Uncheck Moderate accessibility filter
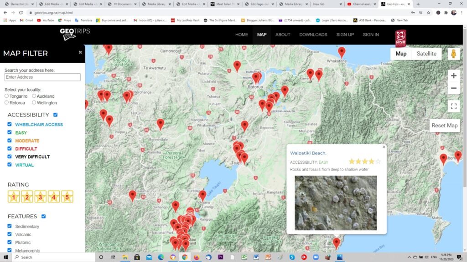467x262 pixels. [10, 140]
